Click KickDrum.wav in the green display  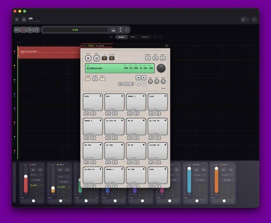click(94, 68)
